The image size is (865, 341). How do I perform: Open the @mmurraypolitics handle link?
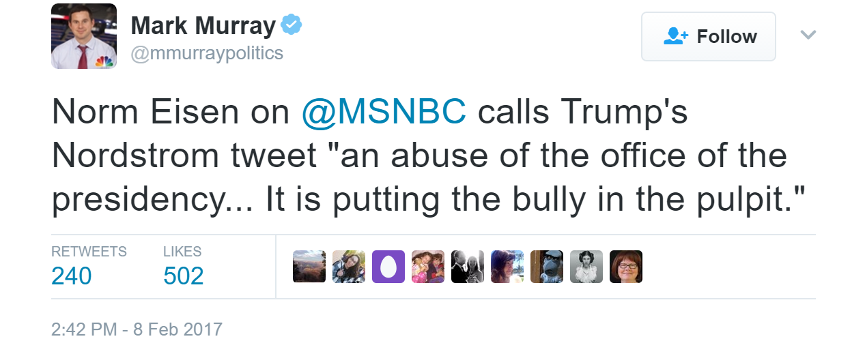click(x=207, y=53)
